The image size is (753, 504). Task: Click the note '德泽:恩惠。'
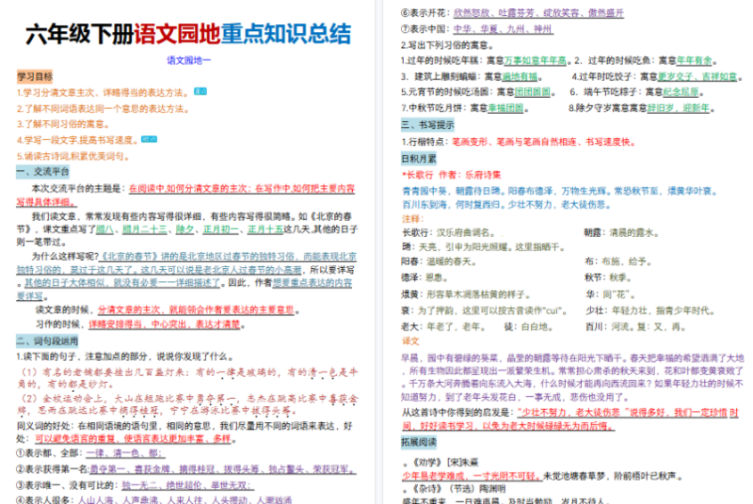tap(425, 277)
